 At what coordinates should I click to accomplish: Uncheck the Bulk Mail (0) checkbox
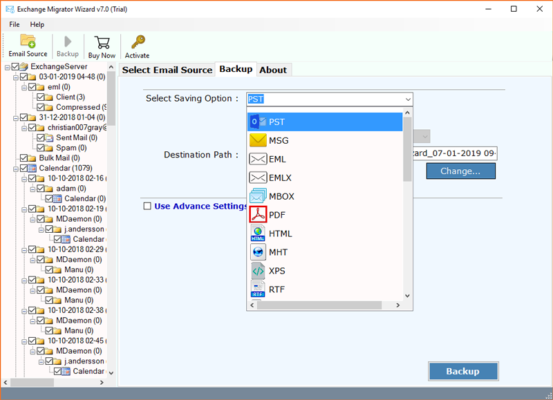point(24,158)
